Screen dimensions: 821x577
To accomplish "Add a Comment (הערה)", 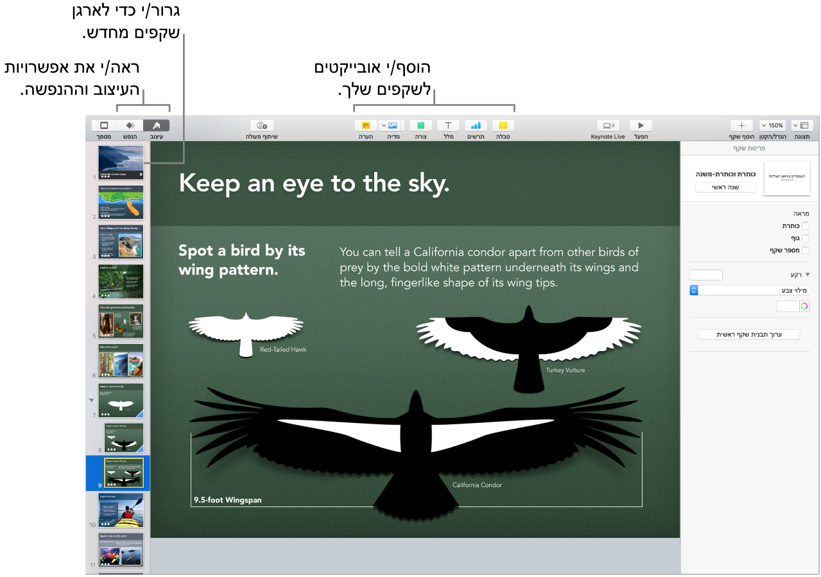I will (365, 126).
